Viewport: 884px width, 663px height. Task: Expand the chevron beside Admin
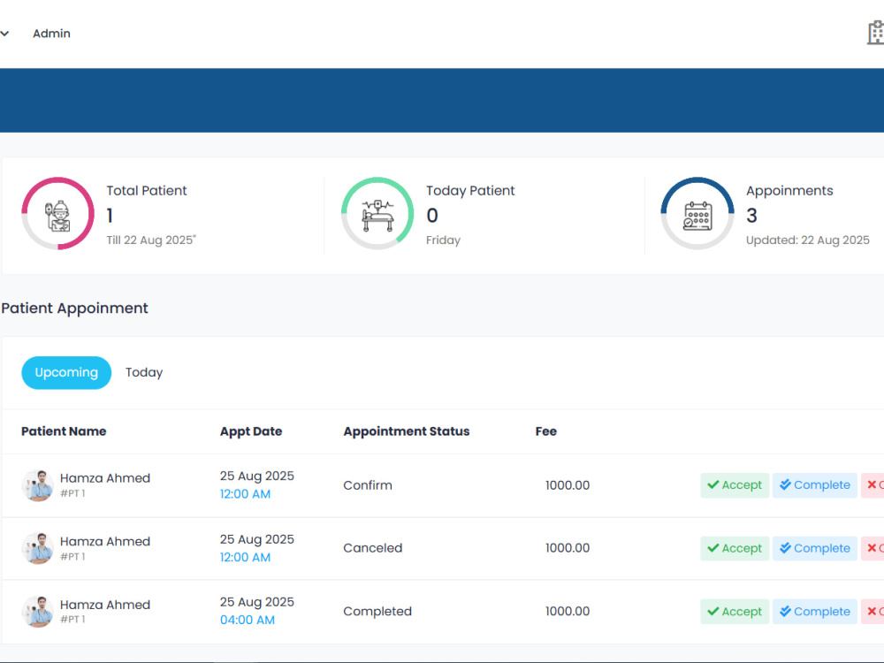point(4,34)
